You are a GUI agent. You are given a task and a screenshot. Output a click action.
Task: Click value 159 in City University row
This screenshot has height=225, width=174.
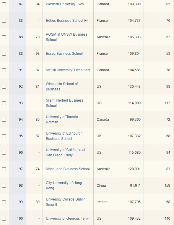click(167, 186)
